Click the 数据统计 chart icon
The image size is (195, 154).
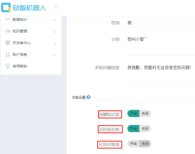point(7,19)
